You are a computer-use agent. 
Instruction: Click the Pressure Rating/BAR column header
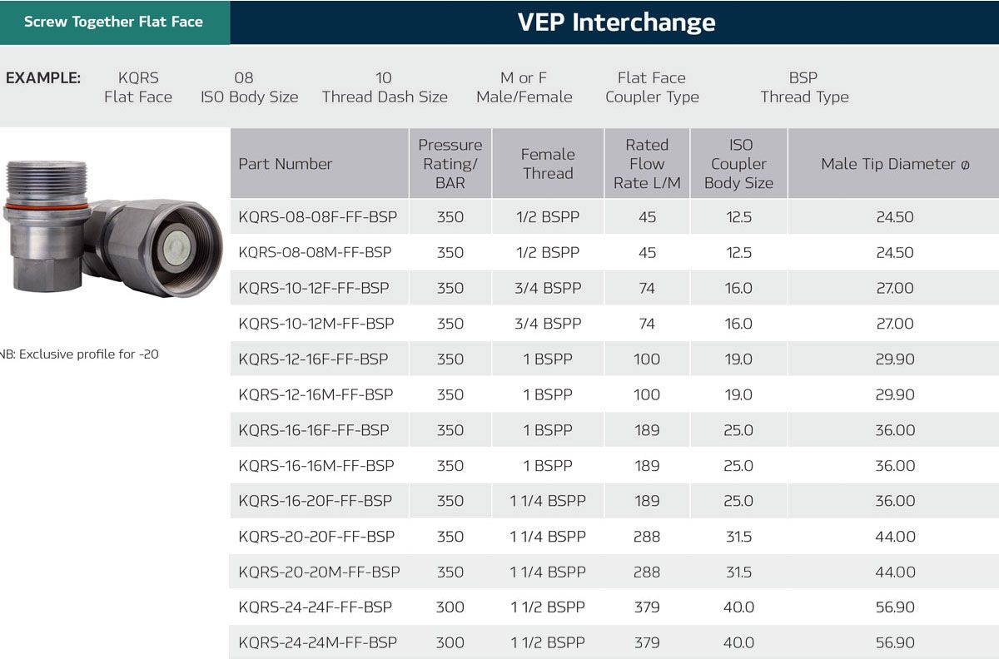tap(450, 164)
